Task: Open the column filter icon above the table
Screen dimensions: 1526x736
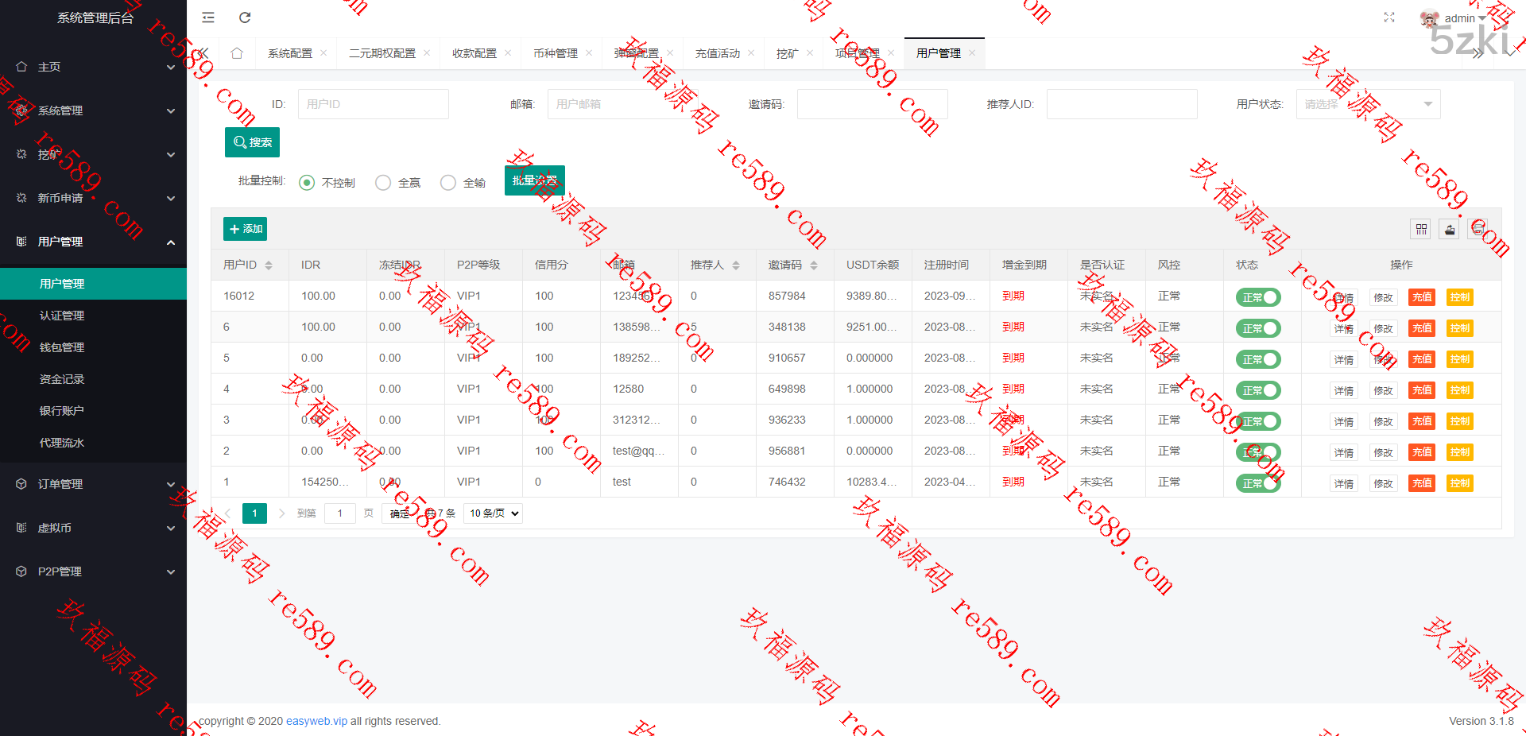Action: (1421, 230)
